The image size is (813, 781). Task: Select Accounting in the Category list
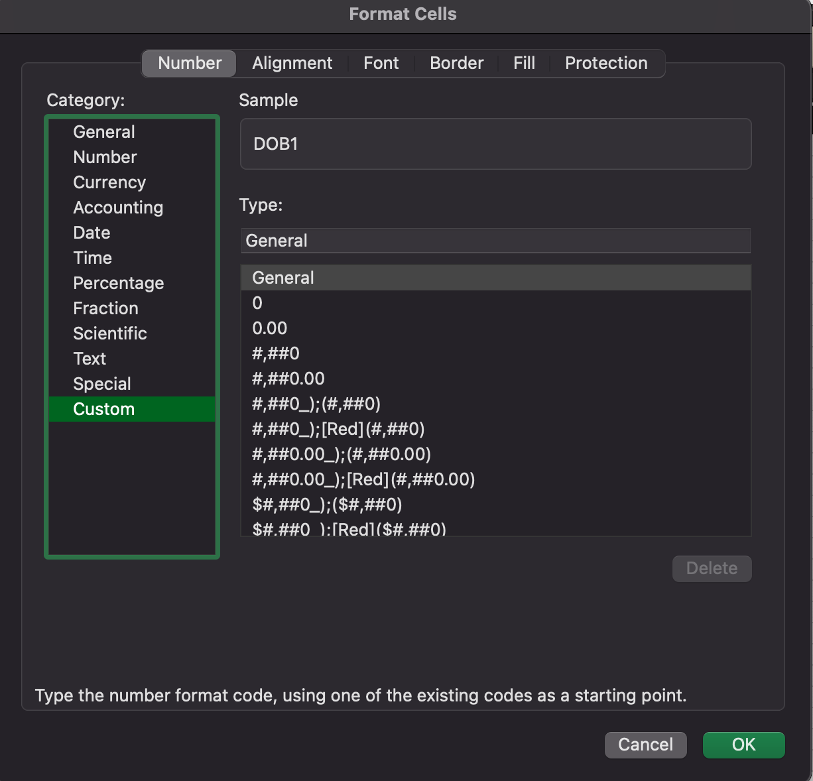[x=118, y=208]
